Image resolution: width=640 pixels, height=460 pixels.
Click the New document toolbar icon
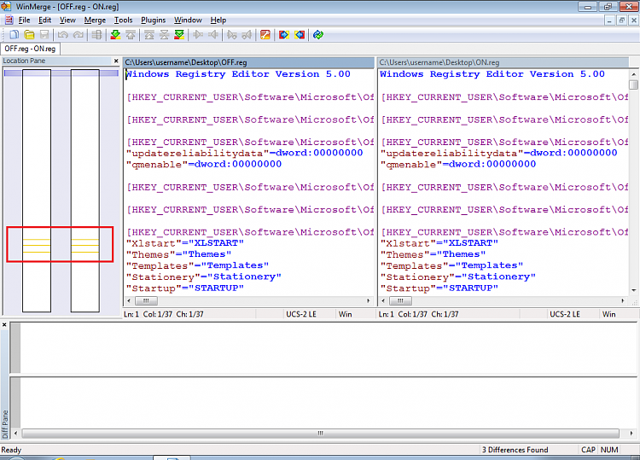point(14,35)
